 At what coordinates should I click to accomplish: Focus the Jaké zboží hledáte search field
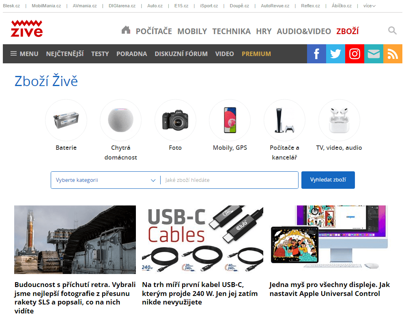click(x=229, y=180)
